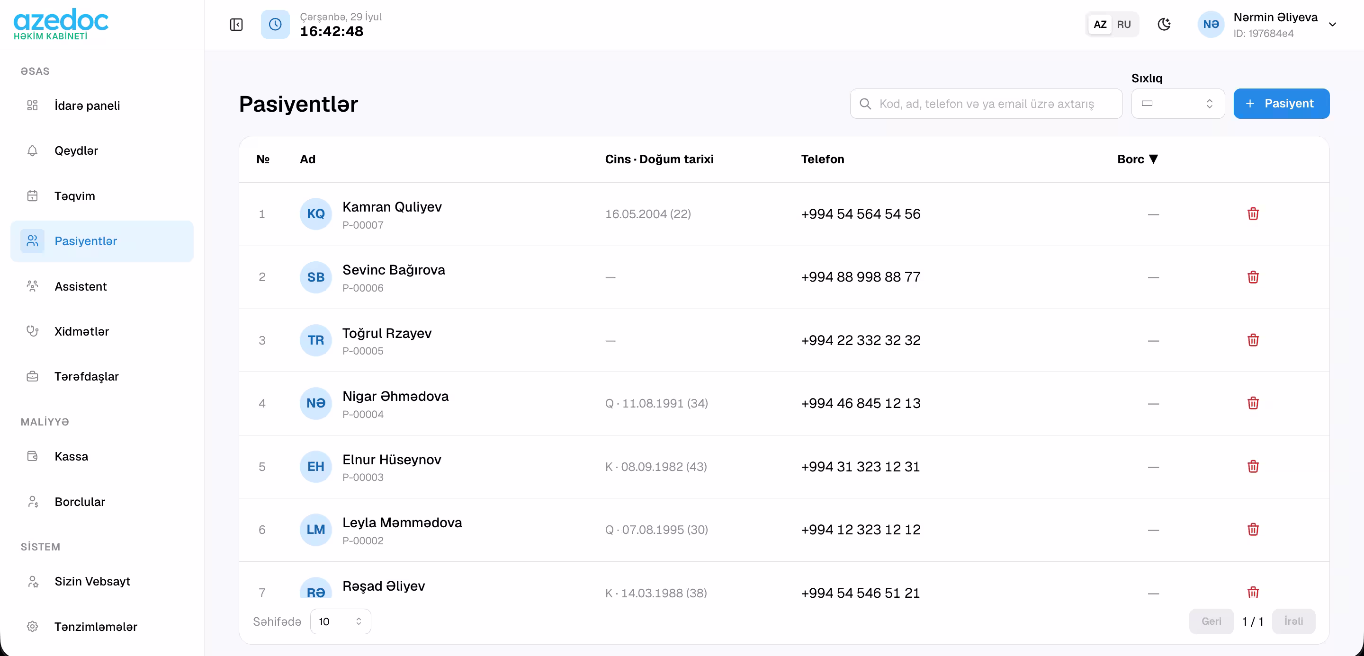
Task: Delete patient Nigar Əhmədova with the trash icon
Action: pyautogui.click(x=1253, y=403)
